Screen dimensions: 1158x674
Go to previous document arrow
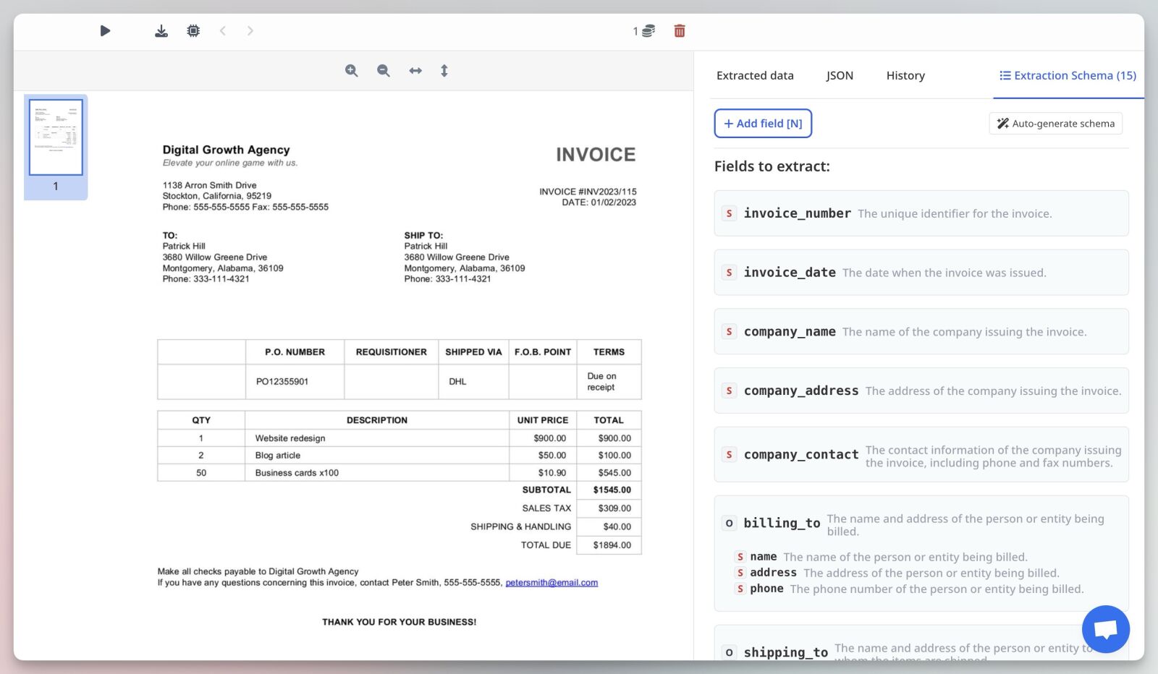pyautogui.click(x=223, y=30)
